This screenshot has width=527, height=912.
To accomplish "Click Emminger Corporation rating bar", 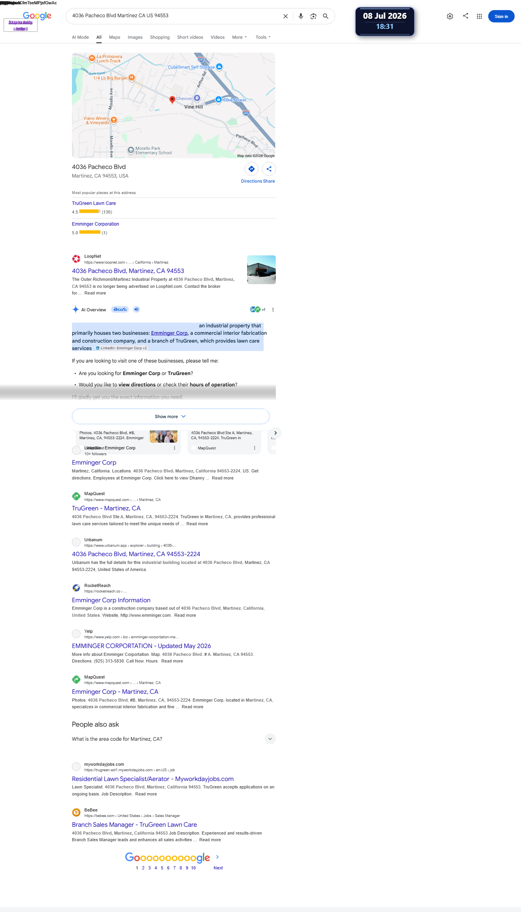I will click(x=90, y=232).
